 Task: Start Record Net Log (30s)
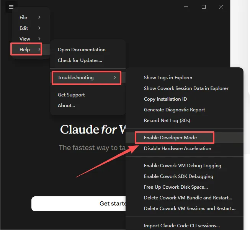tap(185, 120)
